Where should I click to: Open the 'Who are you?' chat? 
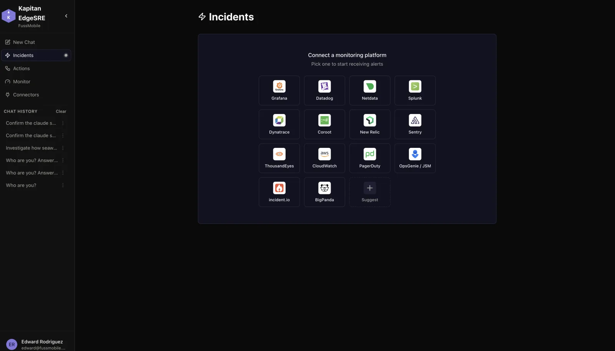pyautogui.click(x=21, y=185)
